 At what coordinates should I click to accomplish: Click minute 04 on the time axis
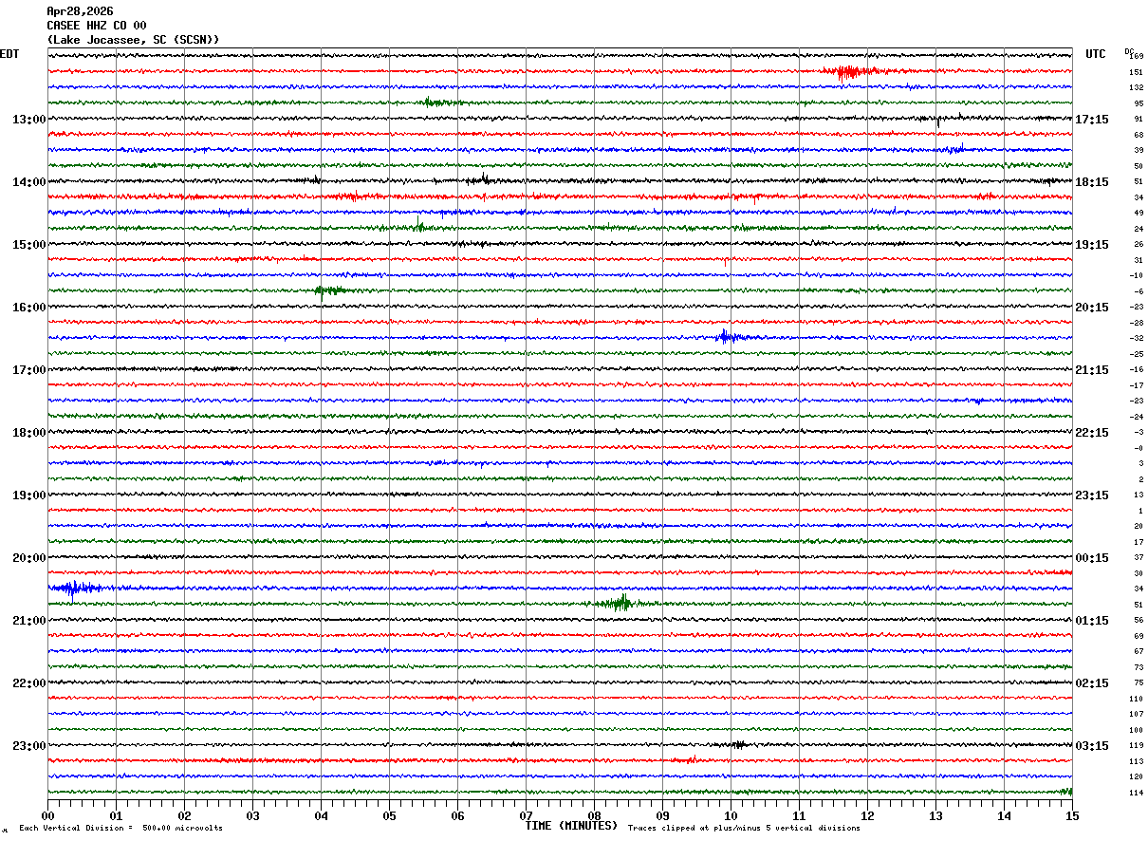tap(321, 815)
